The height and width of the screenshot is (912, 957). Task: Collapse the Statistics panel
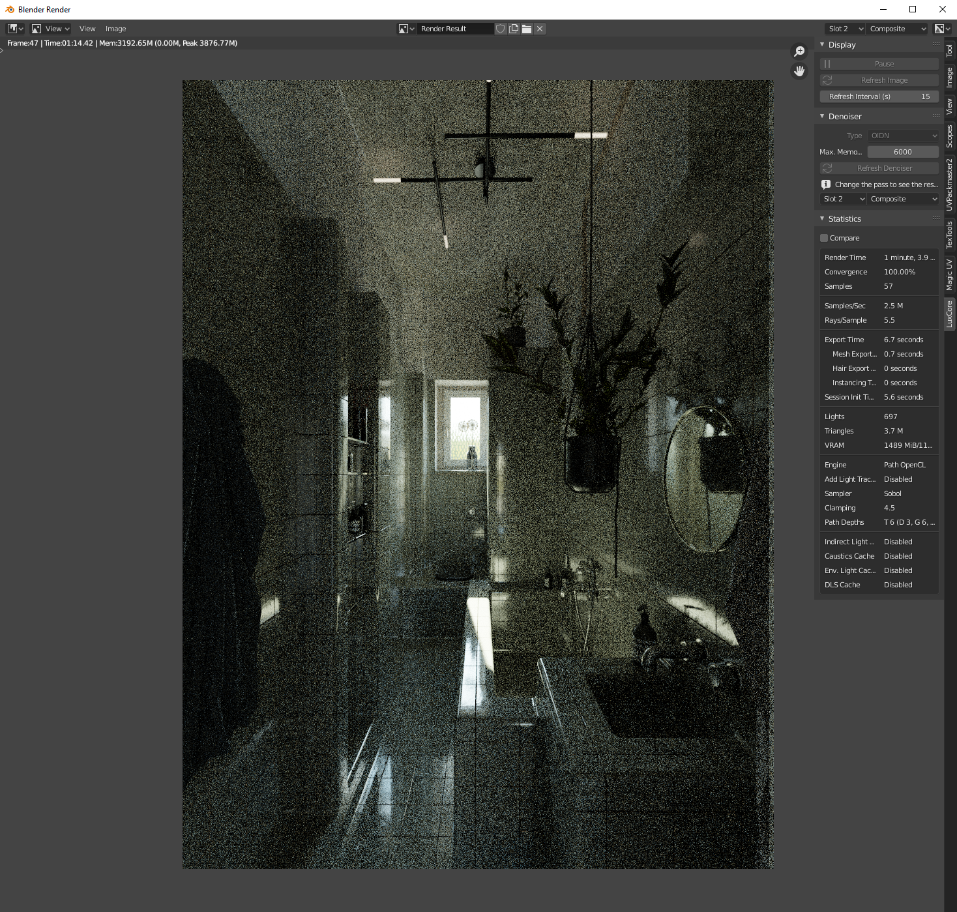click(844, 219)
